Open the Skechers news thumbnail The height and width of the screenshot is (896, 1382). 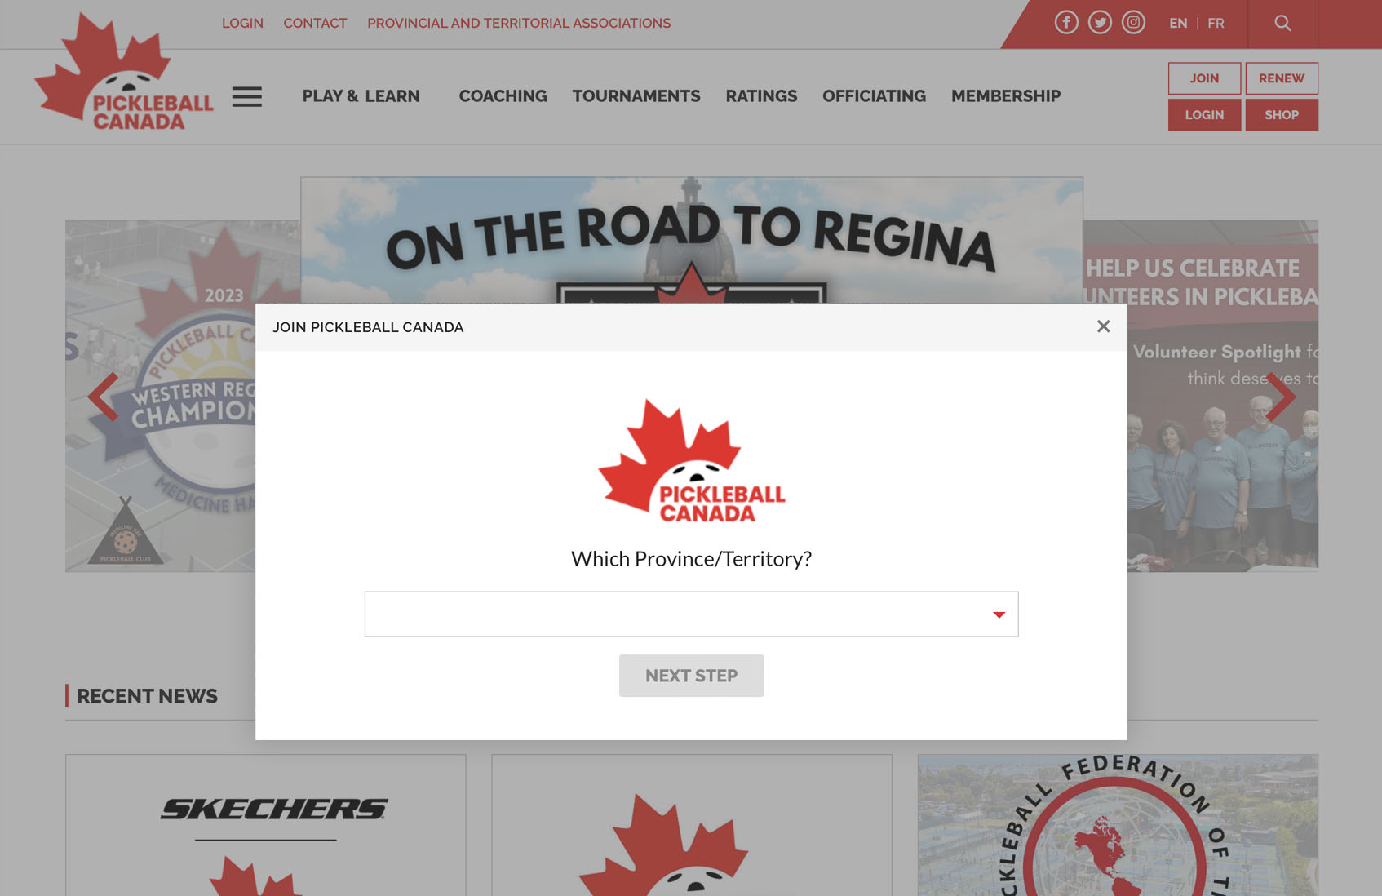tap(266, 825)
